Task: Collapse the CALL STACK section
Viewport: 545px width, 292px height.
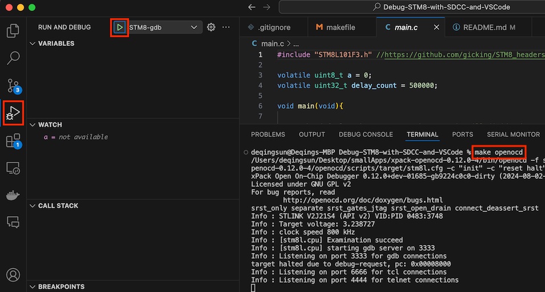Action: tap(33, 205)
